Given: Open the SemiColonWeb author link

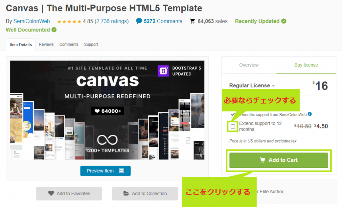Looking at the screenshot, I should 32,21.
